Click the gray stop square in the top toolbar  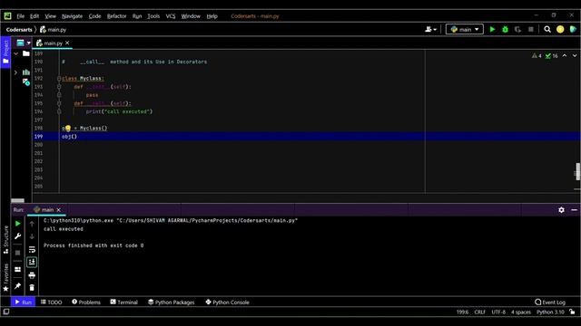point(530,29)
